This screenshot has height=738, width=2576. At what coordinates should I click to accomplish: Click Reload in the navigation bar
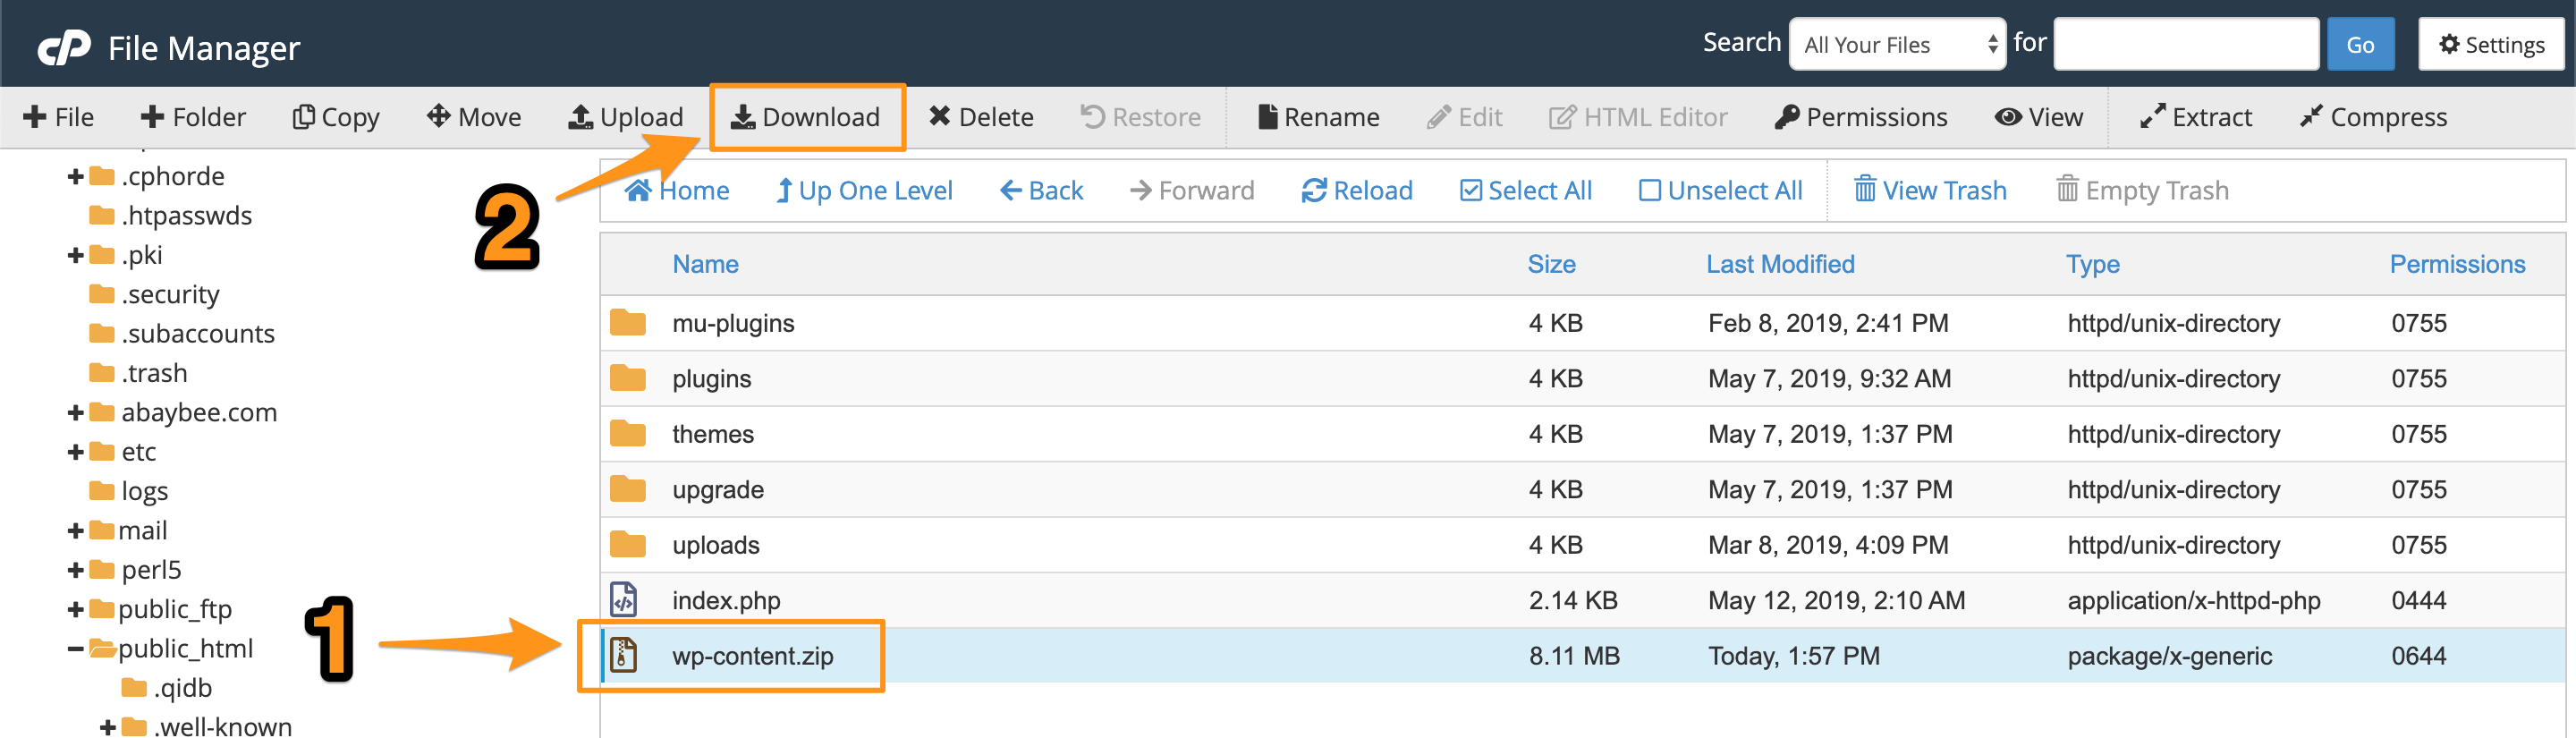1357,190
